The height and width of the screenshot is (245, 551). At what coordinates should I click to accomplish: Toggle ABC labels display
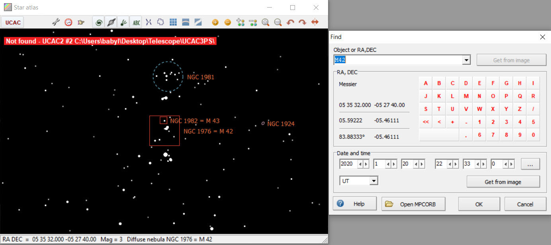point(137,22)
